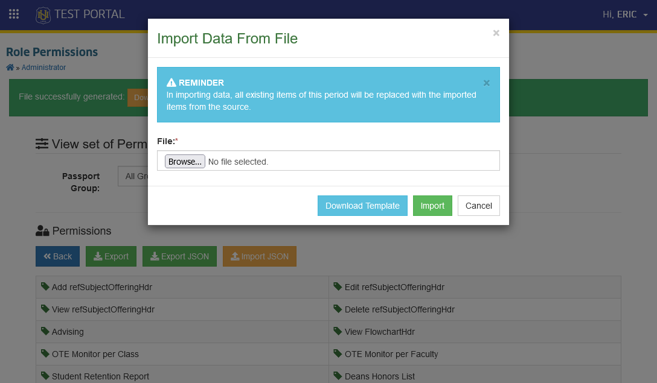Click the Export JSON button
Viewport: 657px width, 383px height.
[x=179, y=256]
